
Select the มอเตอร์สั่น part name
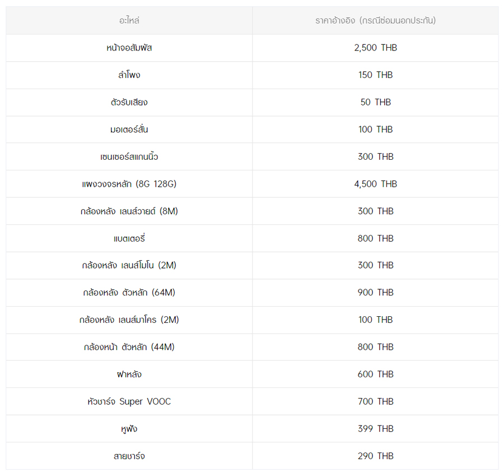click(129, 130)
